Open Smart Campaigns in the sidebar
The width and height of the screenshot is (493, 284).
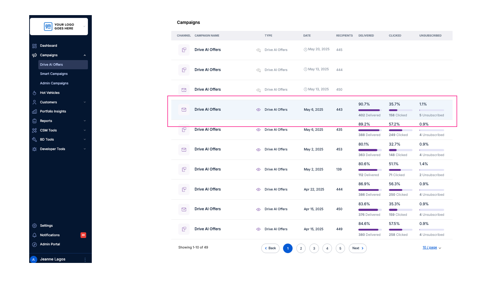54,74
